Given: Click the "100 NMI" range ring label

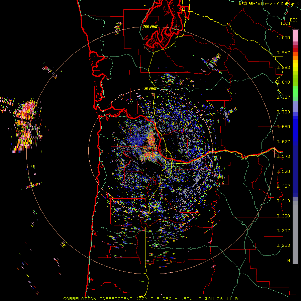Looking at the screenshot, I should pyautogui.click(x=150, y=26).
